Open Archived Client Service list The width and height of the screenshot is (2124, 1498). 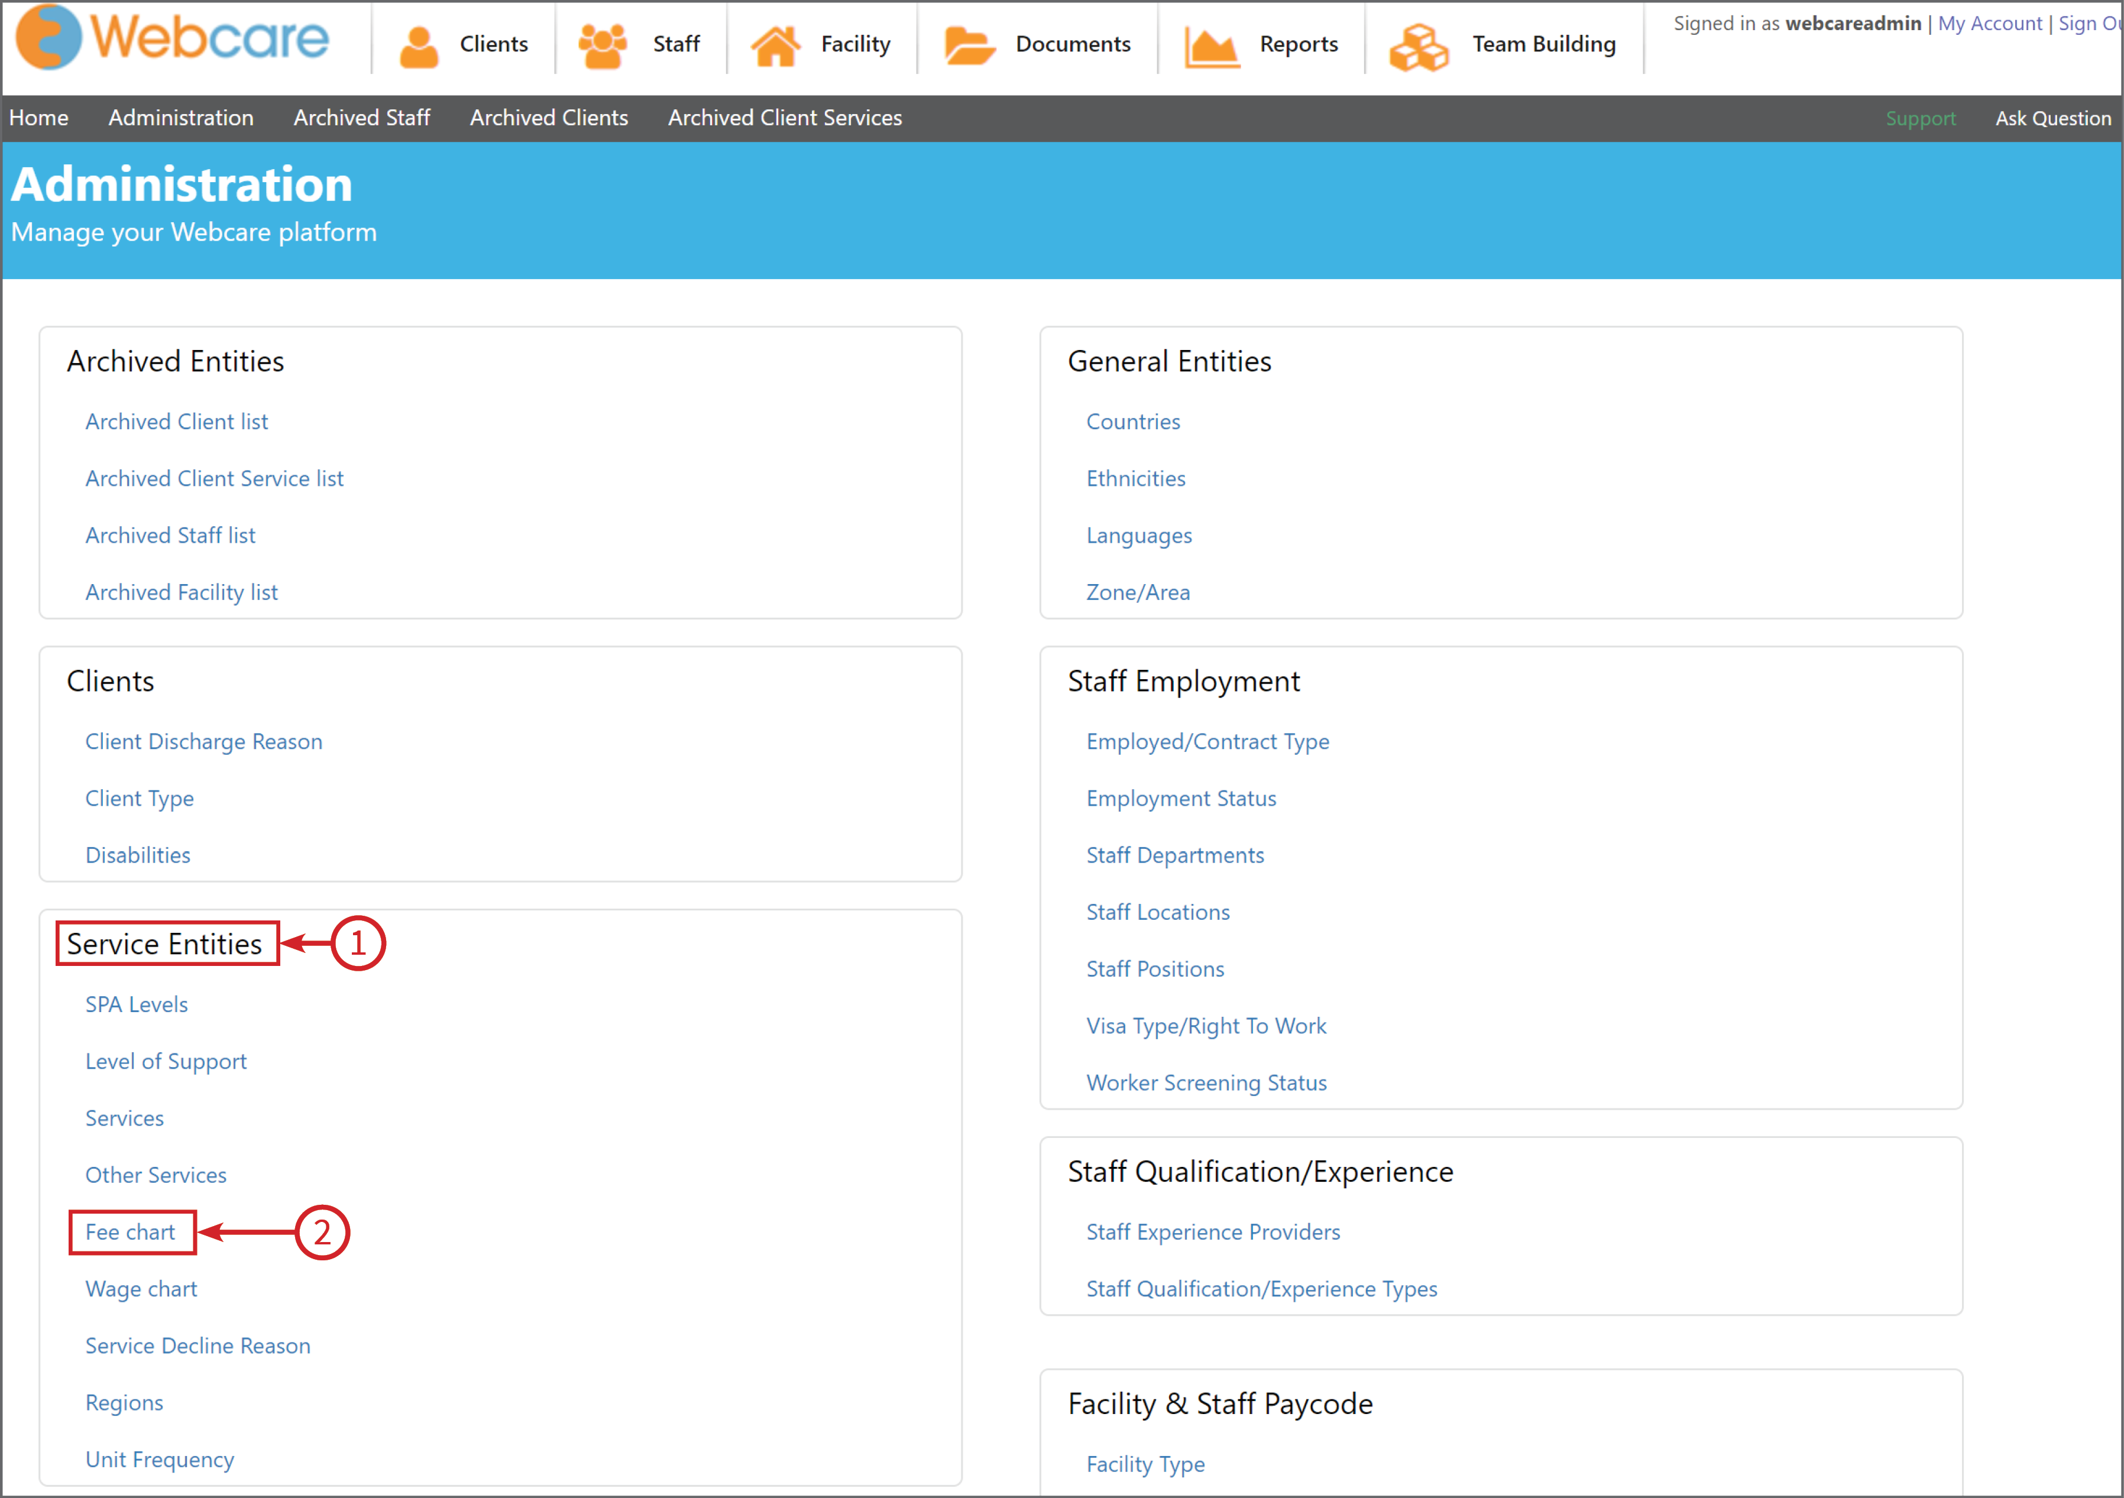click(215, 478)
